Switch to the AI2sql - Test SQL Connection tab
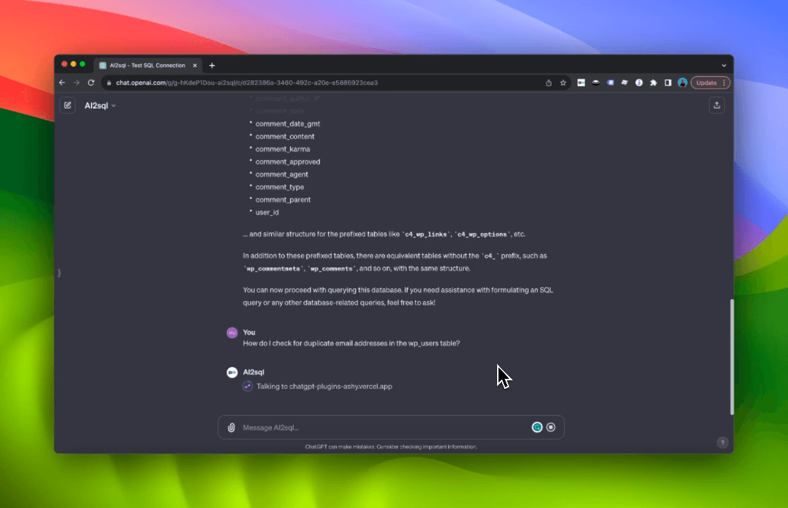Image resolution: width=788 pixels, height=508 pixels. pyautogui.click(x=148, y=65)
